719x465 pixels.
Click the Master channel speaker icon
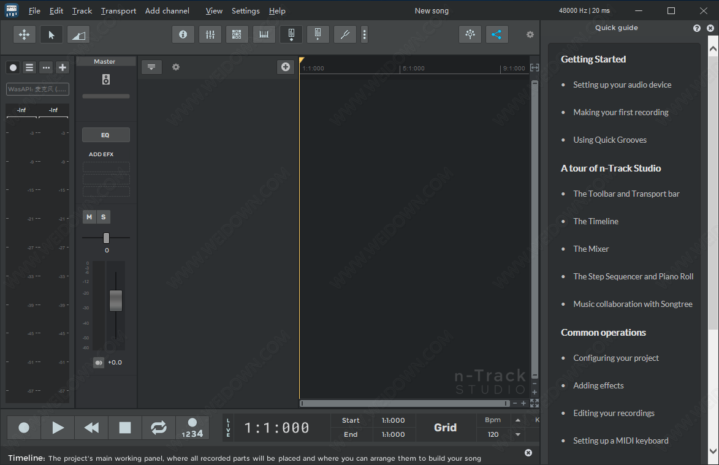pyautogui.click(x=106, y=80)
